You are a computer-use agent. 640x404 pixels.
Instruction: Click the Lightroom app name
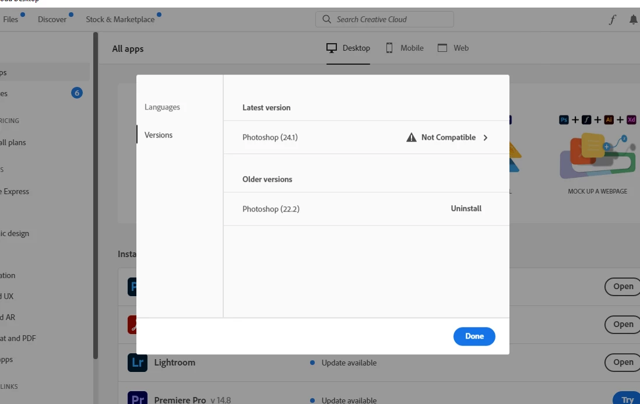[175, 363]
